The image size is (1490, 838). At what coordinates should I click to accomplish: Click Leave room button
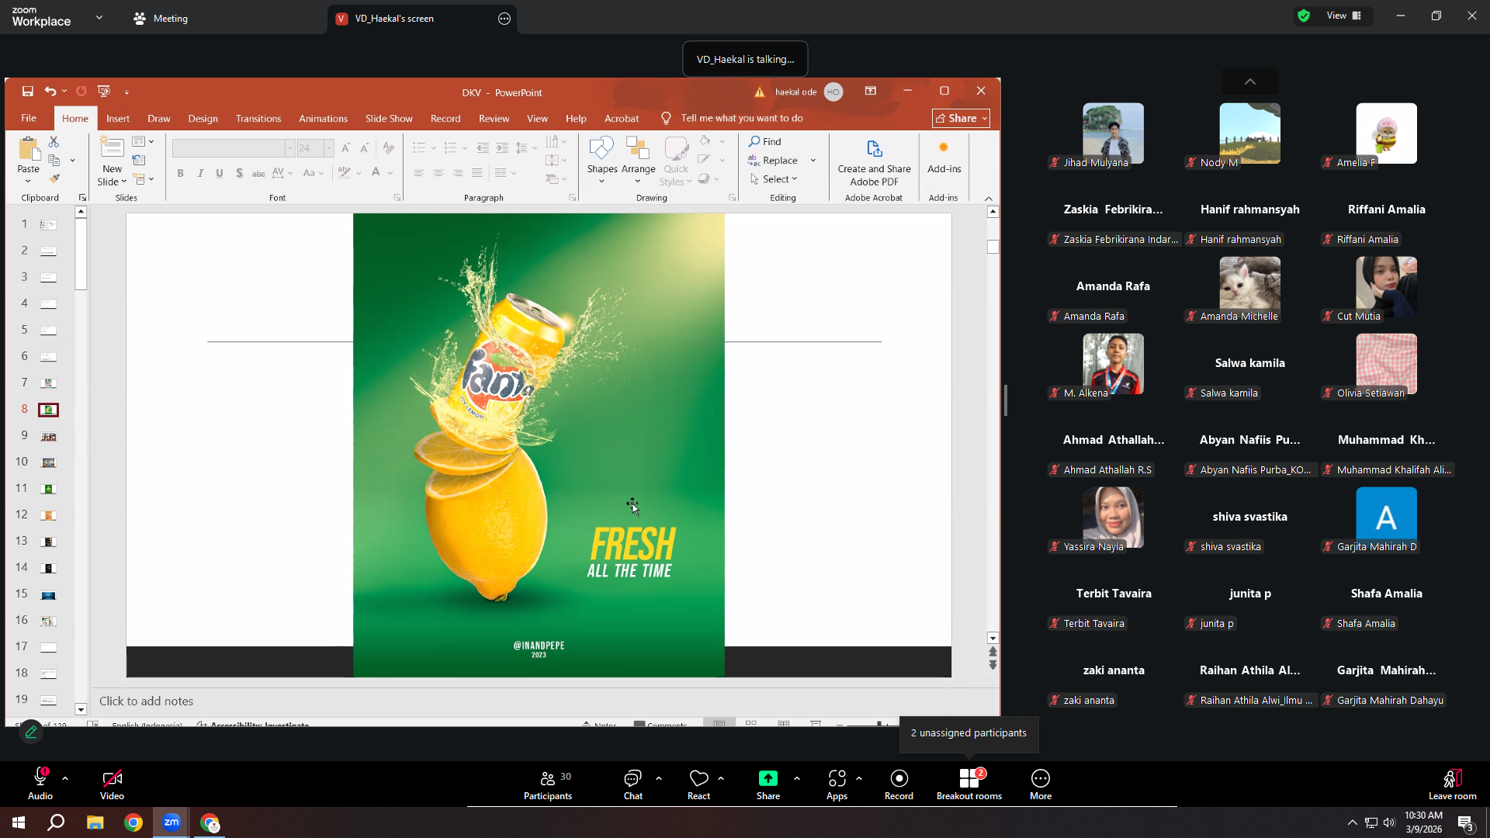1452,784
